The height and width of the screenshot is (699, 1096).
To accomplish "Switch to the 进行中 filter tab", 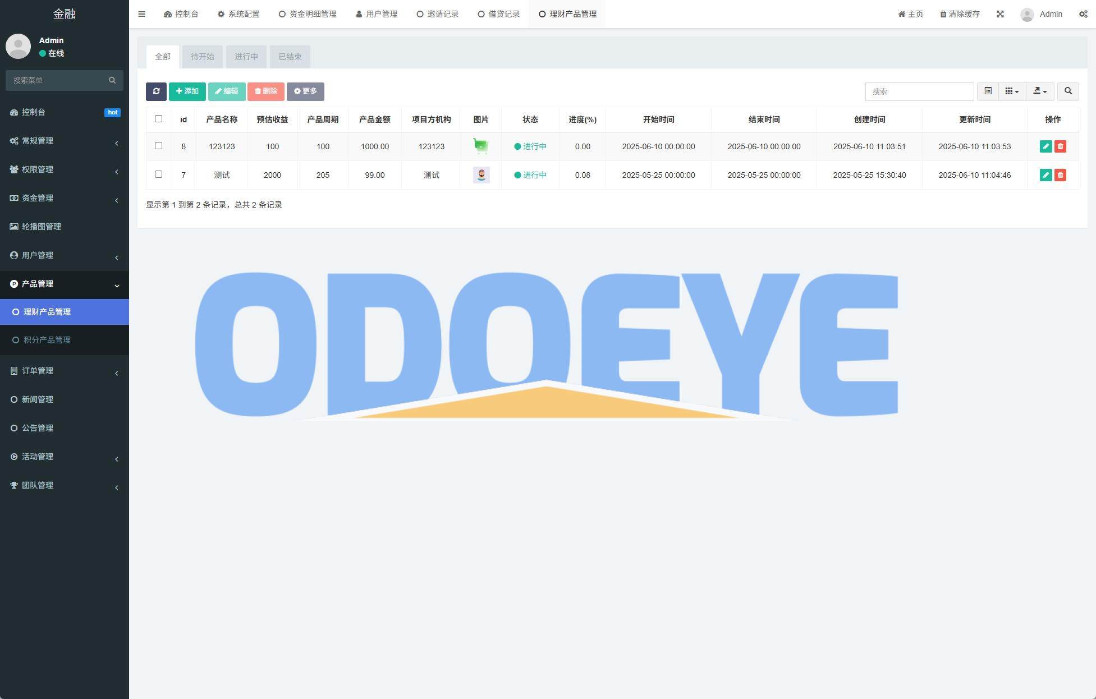I will pos(246,57).
